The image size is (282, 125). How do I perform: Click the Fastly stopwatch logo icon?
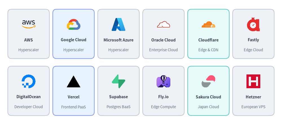tap(254, 24)
